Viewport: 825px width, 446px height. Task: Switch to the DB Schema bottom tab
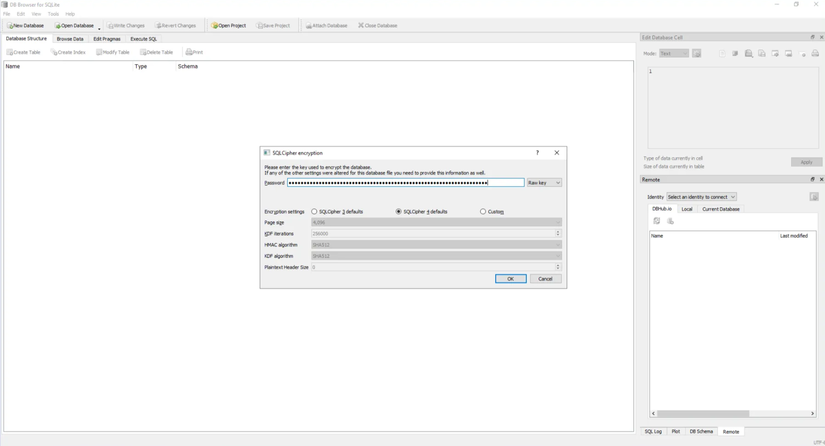point(701,431)
